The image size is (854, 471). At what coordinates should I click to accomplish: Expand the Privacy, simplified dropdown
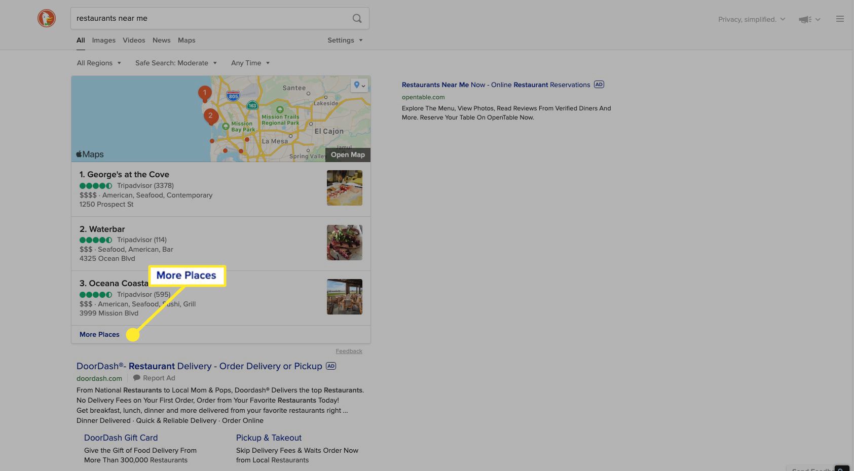(752, 19)
